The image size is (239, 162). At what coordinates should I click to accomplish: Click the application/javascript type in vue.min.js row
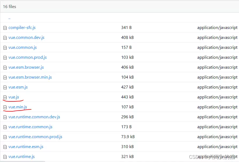click(x=217, y=107)
